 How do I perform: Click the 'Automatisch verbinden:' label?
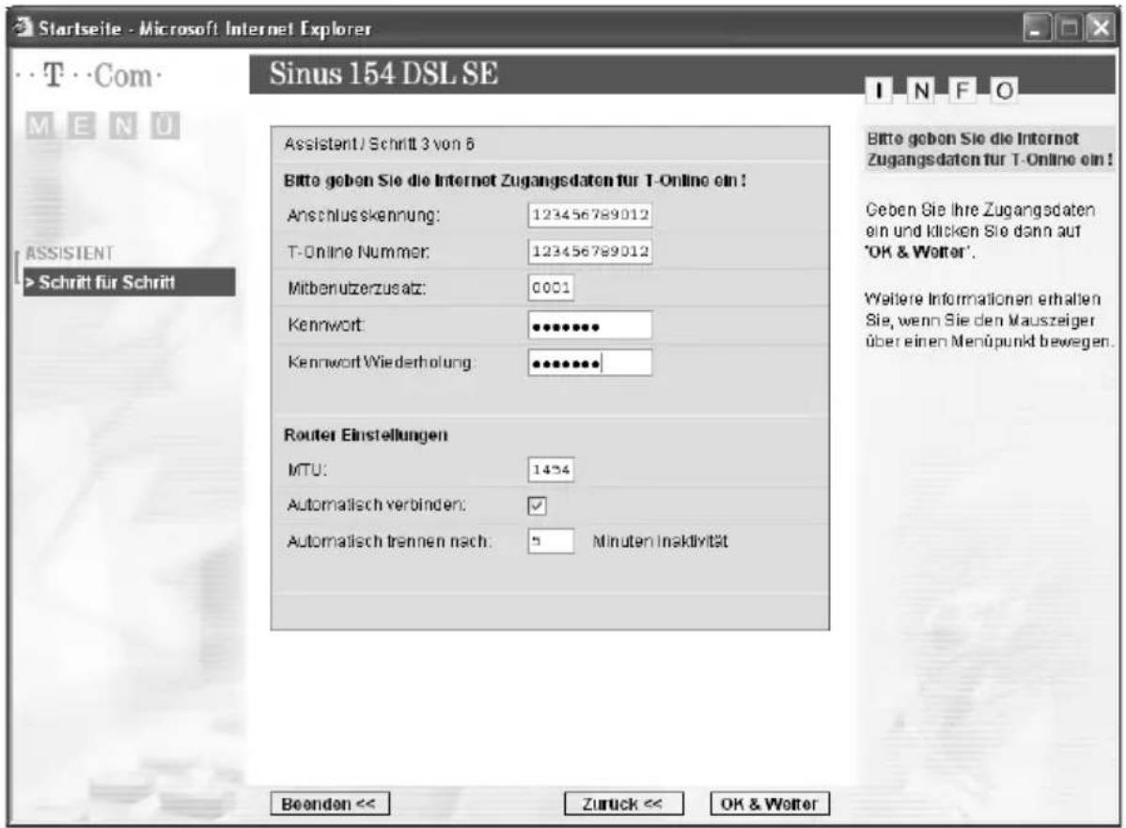point(376,505)
